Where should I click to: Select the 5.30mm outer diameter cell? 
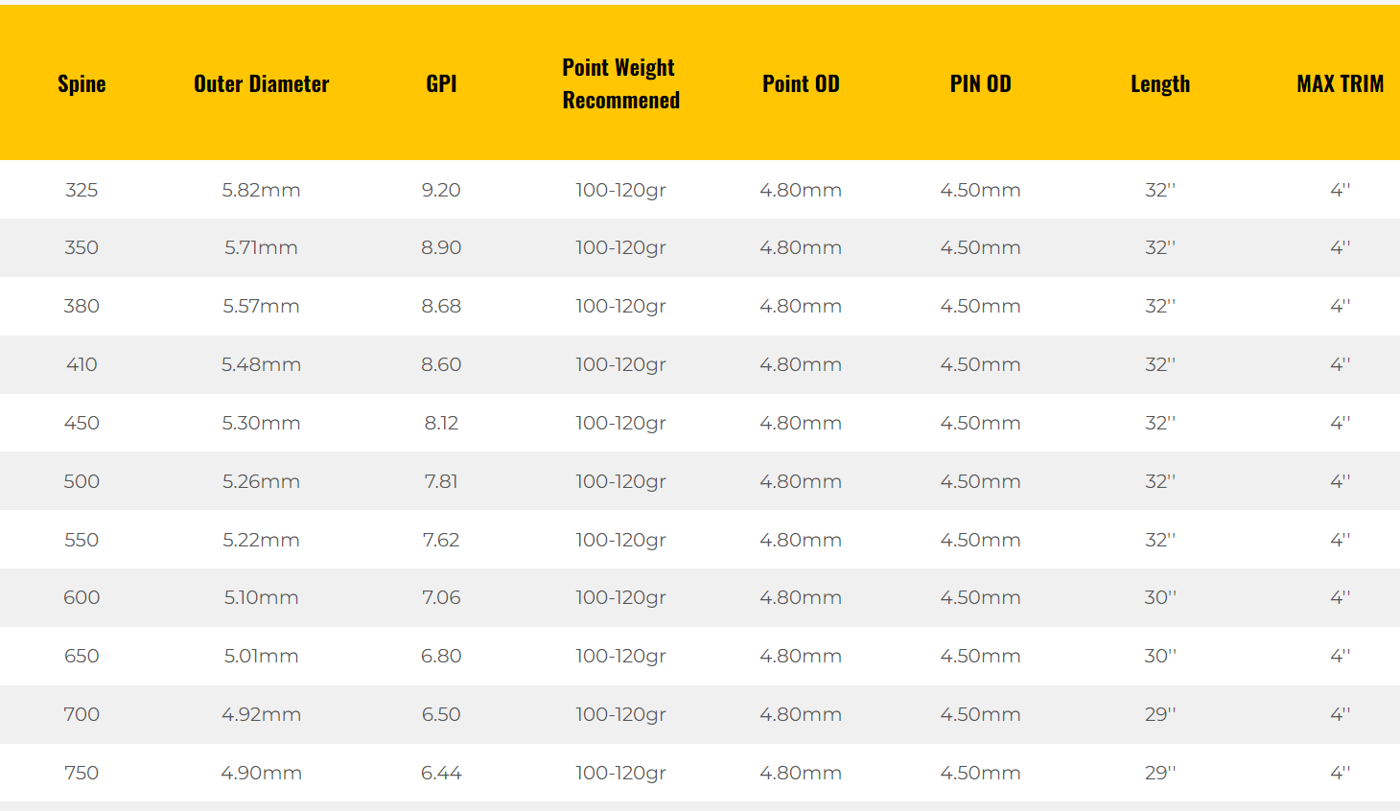click(x=261, y=424)
